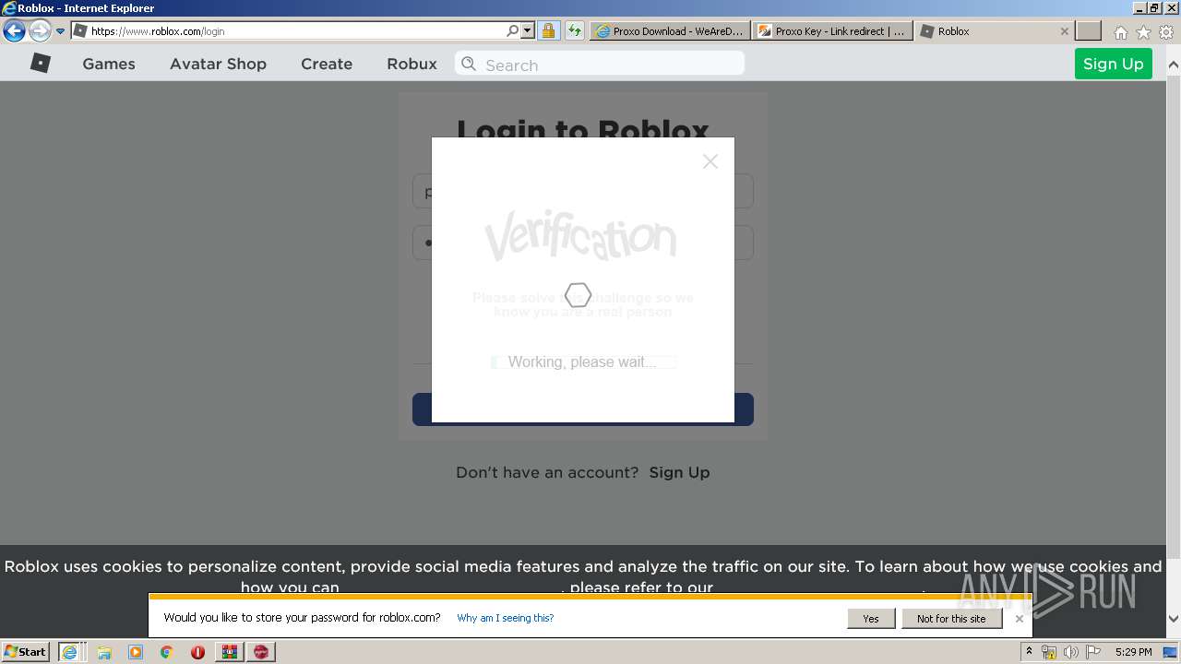Image resolution: width=1181 pixels, height=664 pixels.
Task: Click the taskbar clock 5:29 PM
Action: coord(1133,652)
